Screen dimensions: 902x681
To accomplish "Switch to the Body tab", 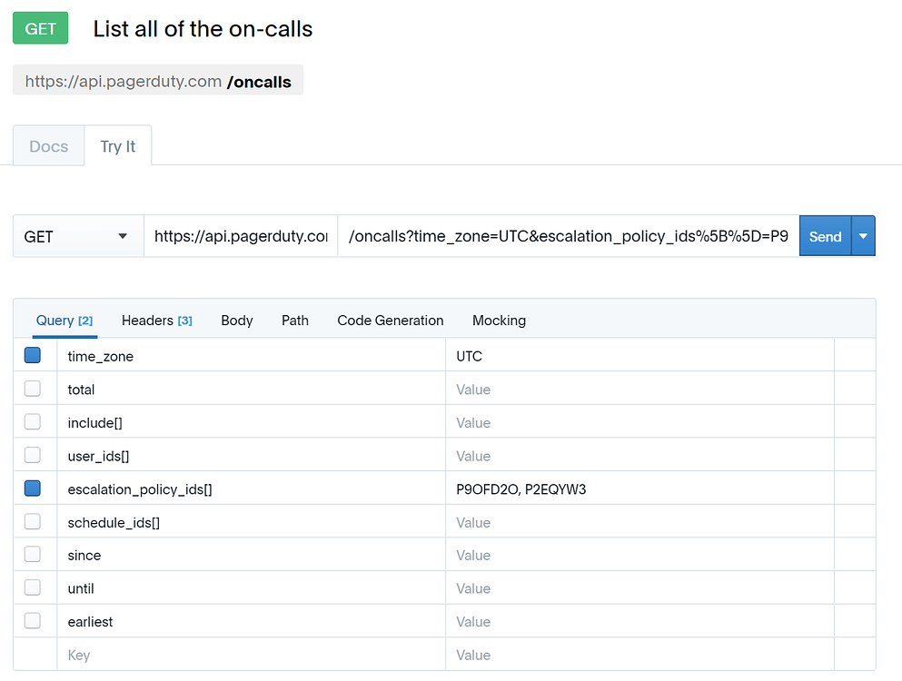I will click(x=236, y=321).
